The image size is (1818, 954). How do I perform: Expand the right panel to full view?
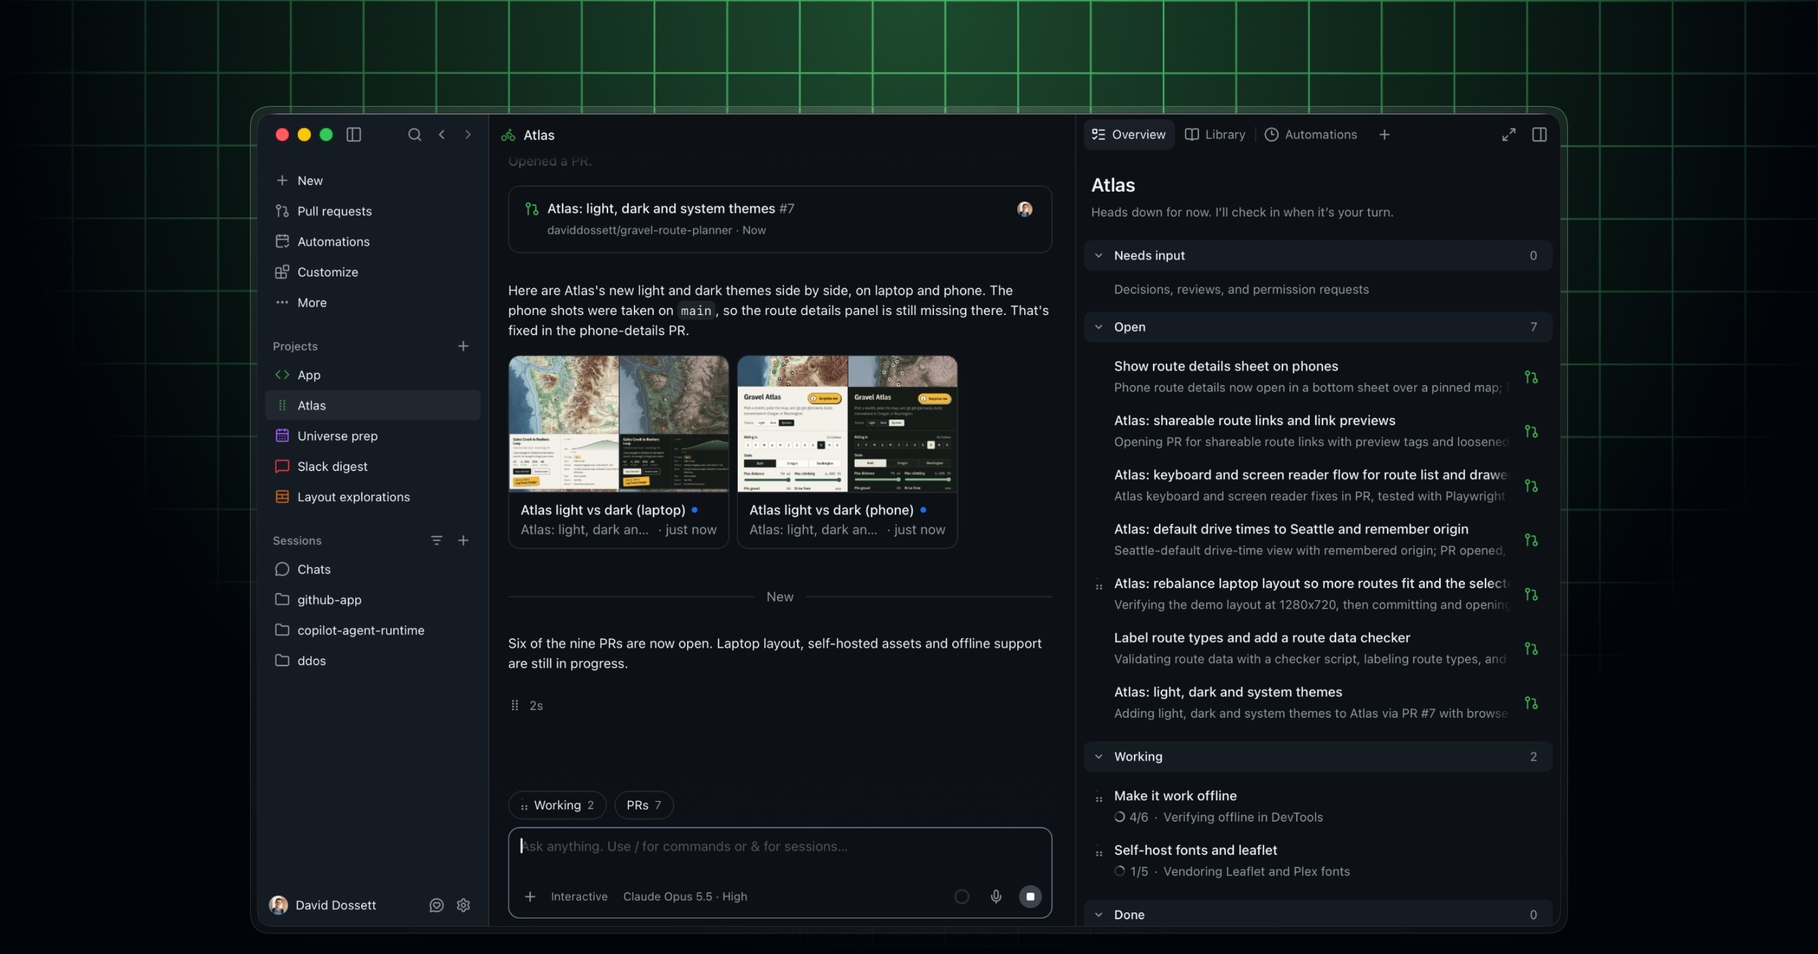pyautogui.click(x=1509, y=135)
